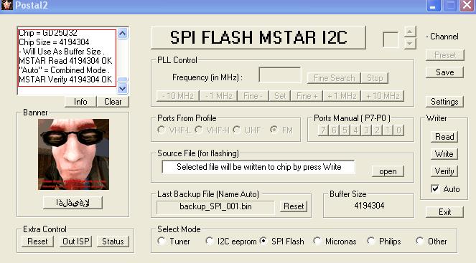Reset the last backup file name
Screen dimensions: 476x263
[x=294, y=206]
